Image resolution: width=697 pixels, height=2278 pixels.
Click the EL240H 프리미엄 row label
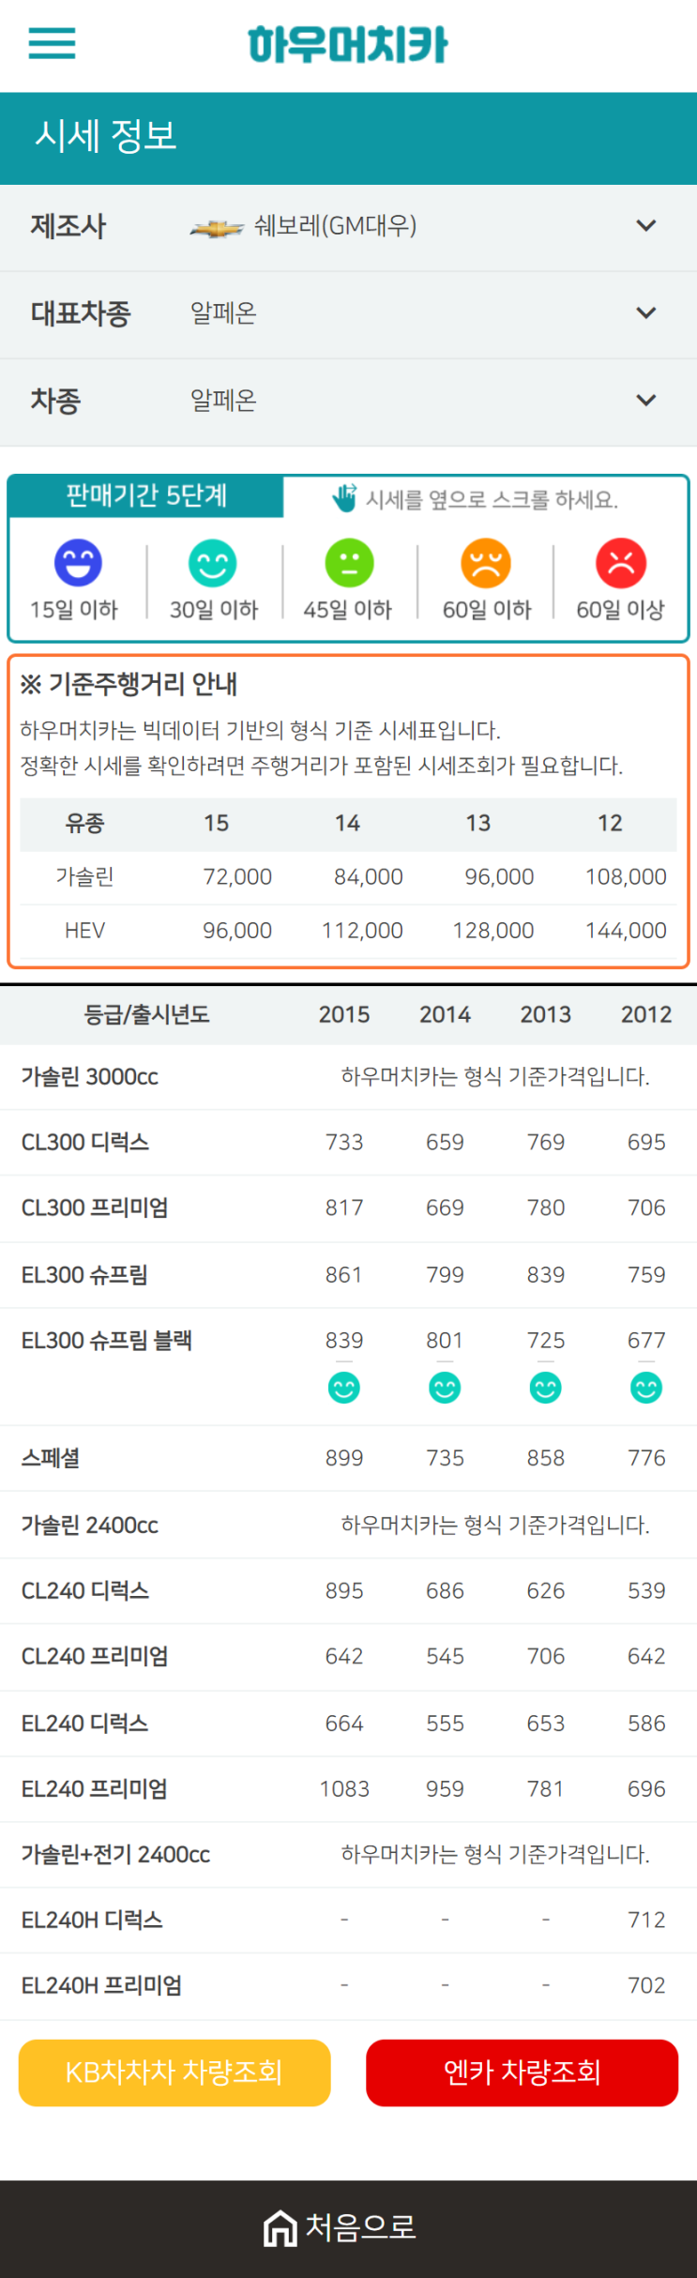pos(102,1985)
